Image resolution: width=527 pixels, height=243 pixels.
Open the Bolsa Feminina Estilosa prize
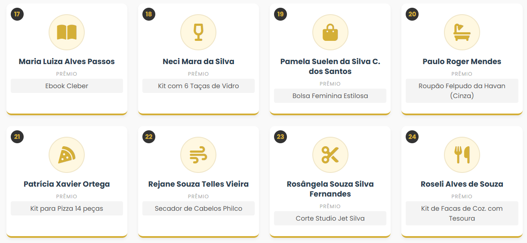tap(330, 96)
